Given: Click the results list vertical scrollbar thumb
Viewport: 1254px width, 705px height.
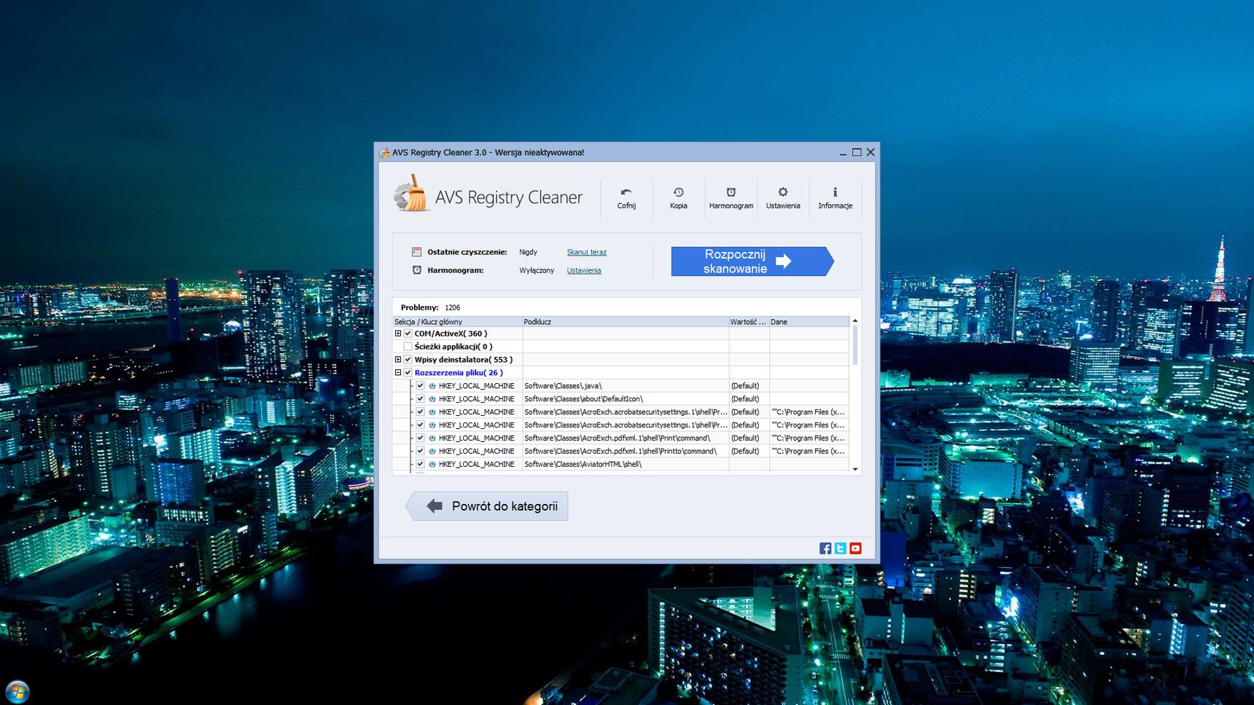Looking at the screenshot, I should (x=855, y=346).
